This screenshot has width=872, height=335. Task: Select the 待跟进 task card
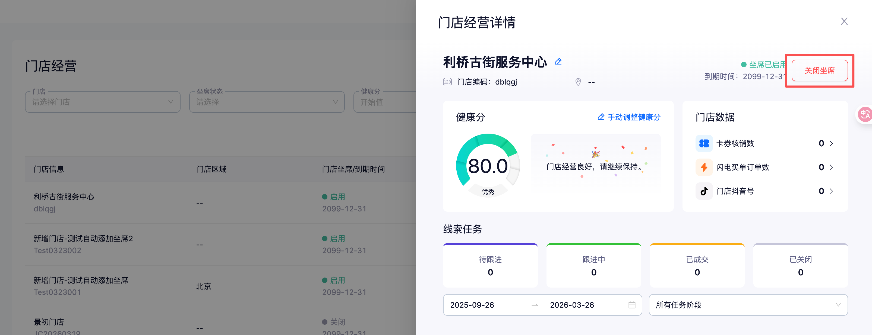point(490,266)
